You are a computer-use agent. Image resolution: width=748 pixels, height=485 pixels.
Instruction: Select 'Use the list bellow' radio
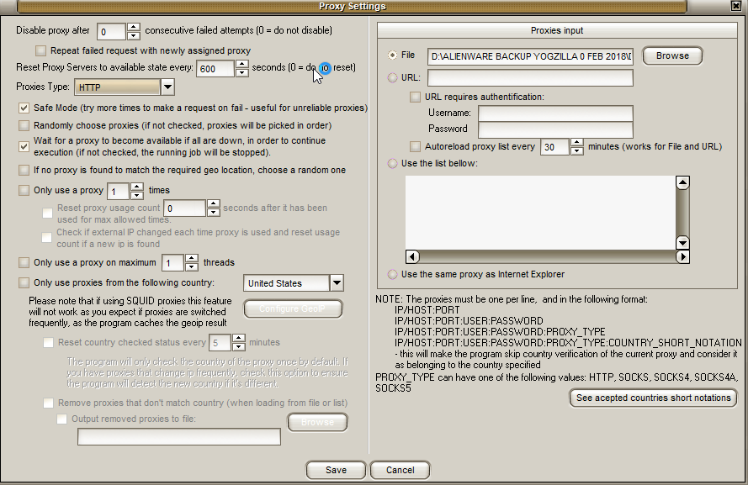pyautogui.click(x=393, y=163)
